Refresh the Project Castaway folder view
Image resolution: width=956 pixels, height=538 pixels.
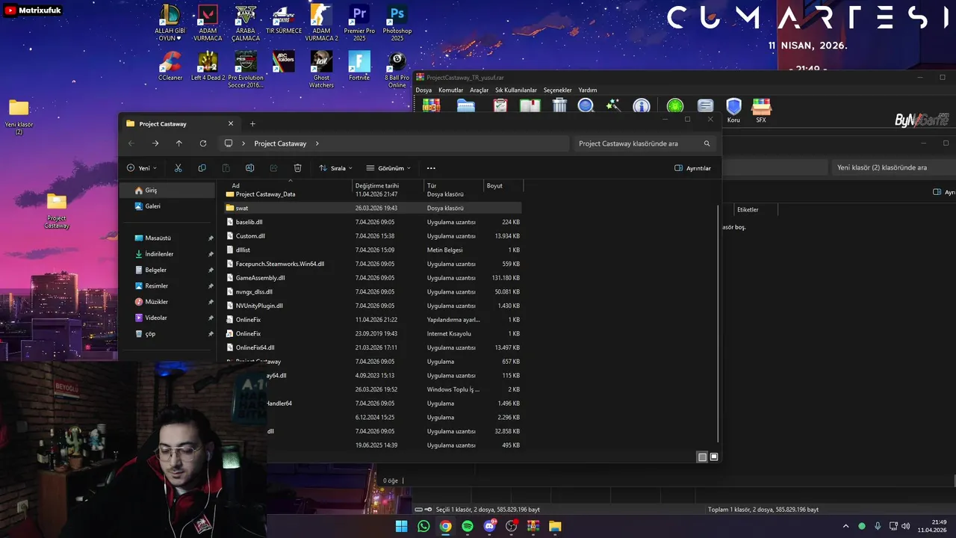click(x=202, y=143)
